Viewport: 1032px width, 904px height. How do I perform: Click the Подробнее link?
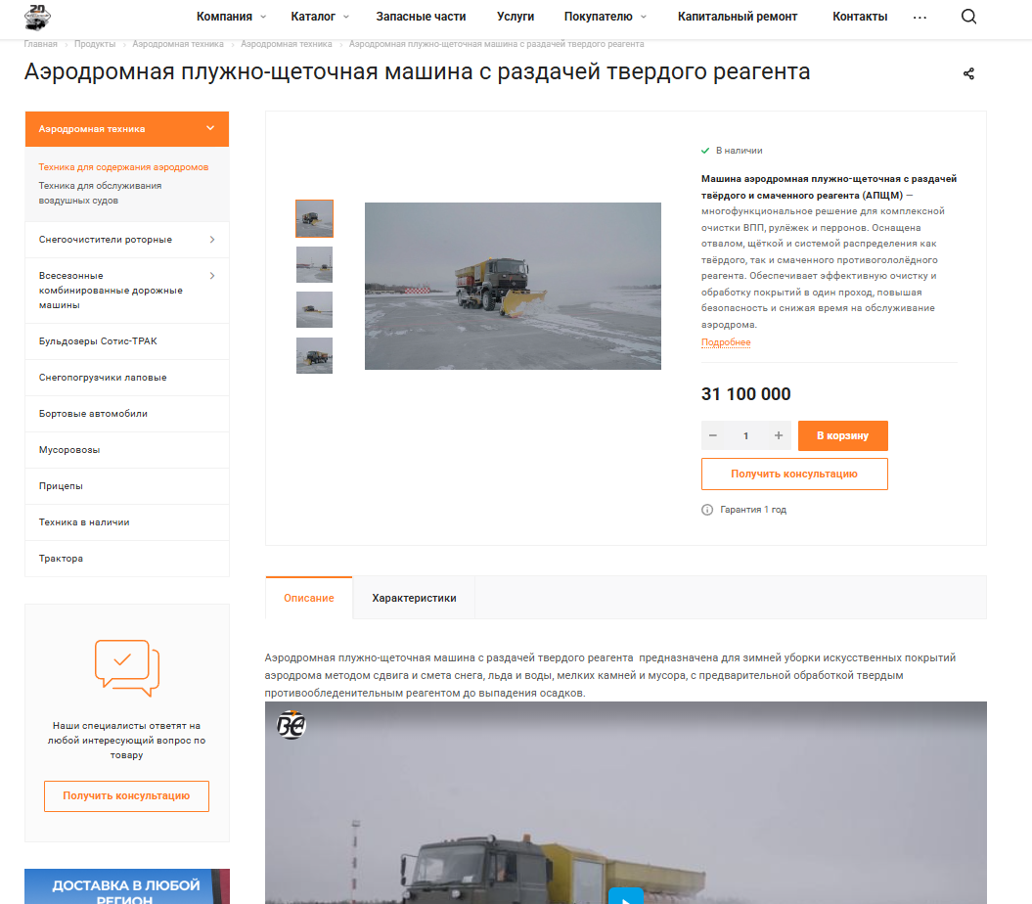726,342
